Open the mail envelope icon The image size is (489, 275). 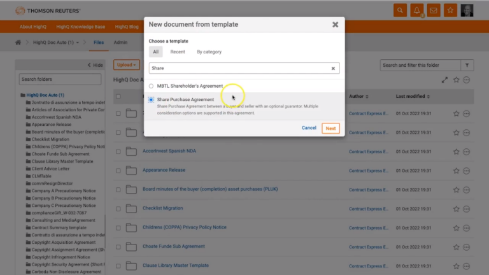[x=434, y=11]
